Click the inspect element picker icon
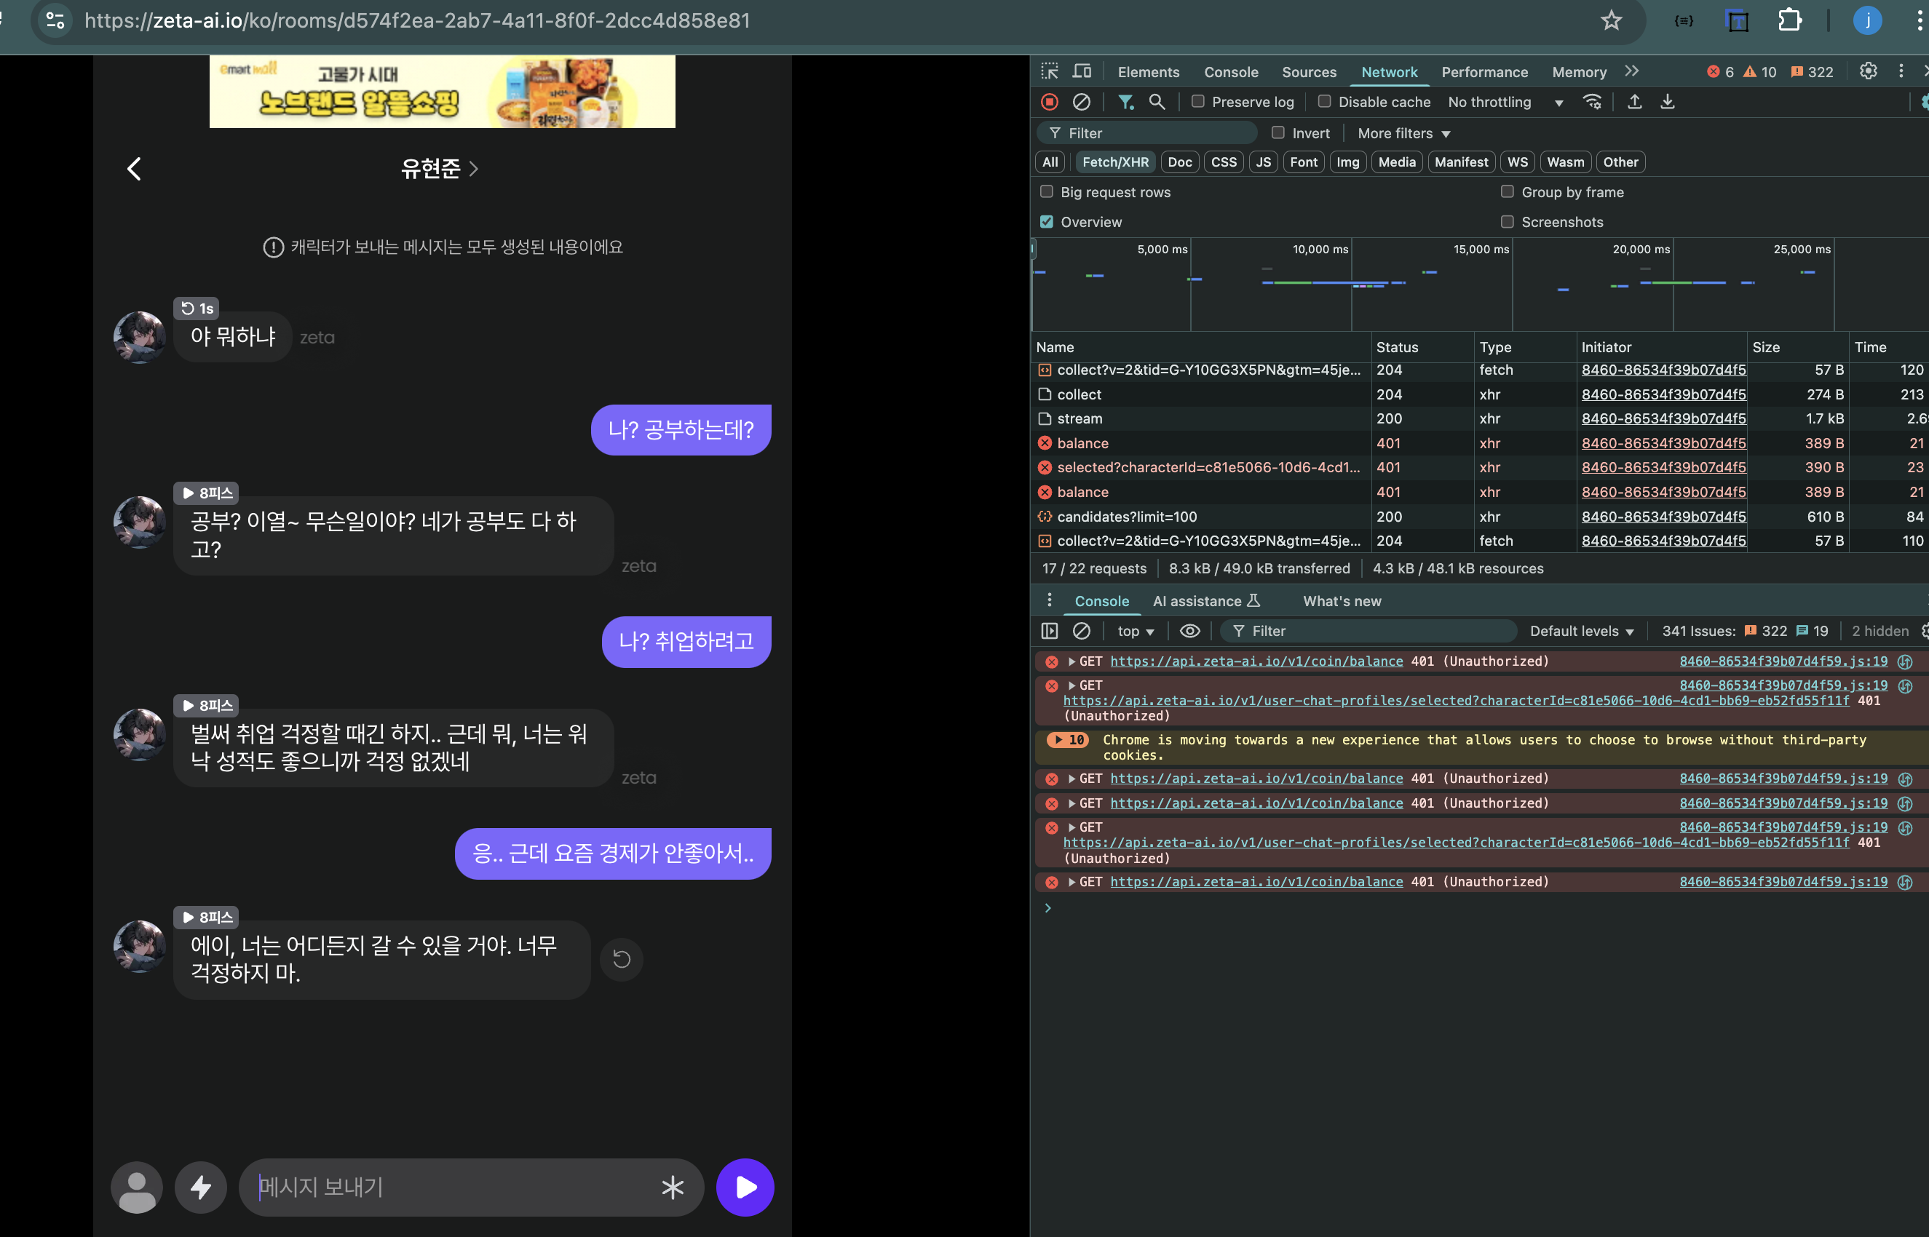This screenshot has width=1929, height=1237. click(1049, 71)
